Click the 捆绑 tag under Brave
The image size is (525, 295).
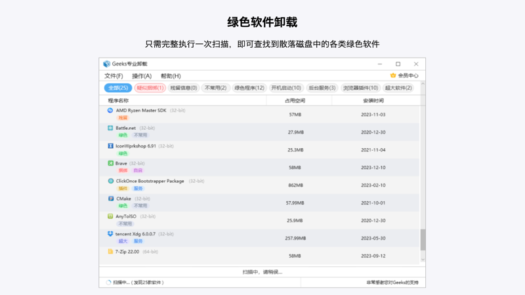pos(123,170)
